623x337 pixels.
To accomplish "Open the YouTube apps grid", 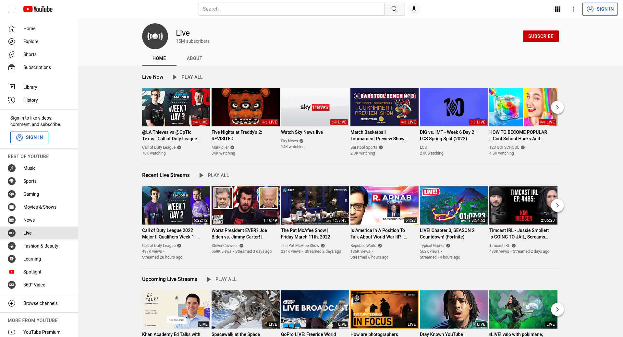I will coord(558,9).
